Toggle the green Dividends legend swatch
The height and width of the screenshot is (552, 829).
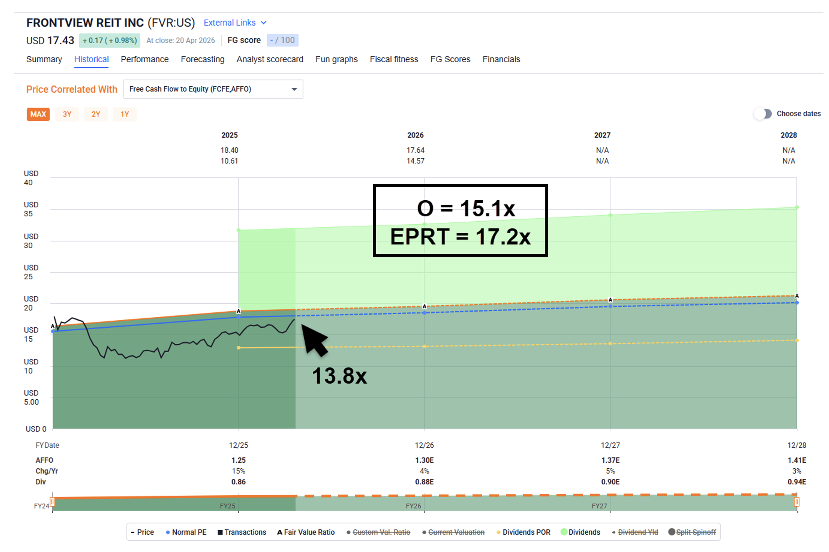[x=564, y=532]
